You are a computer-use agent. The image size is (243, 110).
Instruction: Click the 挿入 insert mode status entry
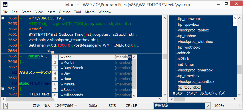pos(47,106)
